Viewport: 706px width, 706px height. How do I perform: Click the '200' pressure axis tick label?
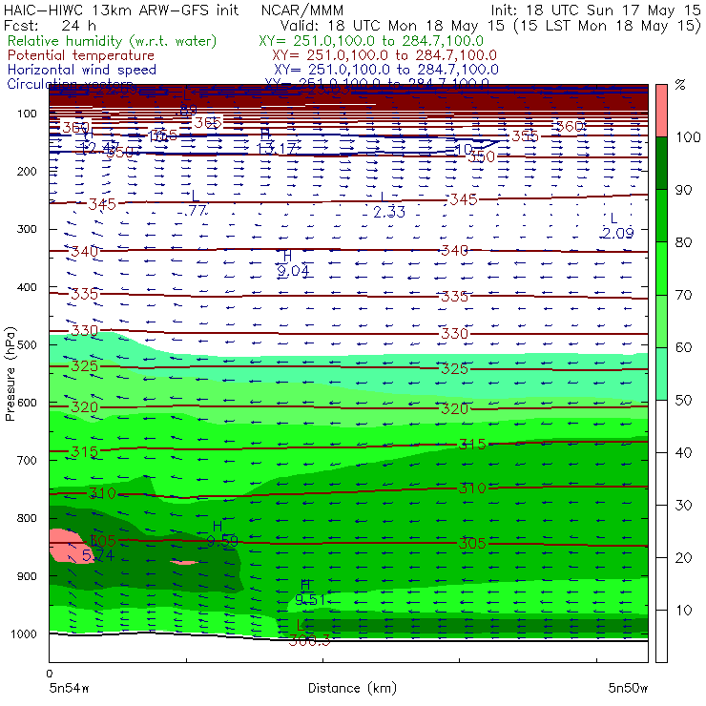tap(27, 171)
